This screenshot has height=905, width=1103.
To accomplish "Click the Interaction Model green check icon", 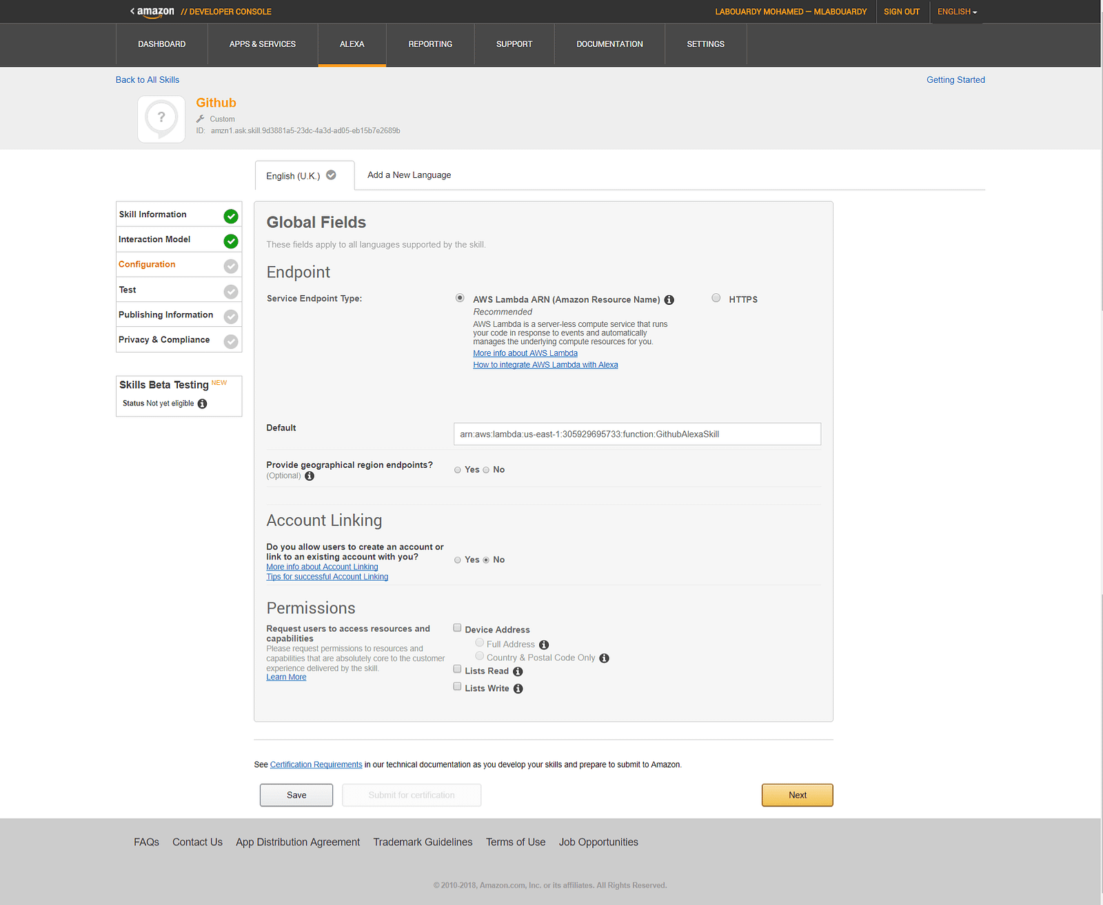I will coord(231,241).
